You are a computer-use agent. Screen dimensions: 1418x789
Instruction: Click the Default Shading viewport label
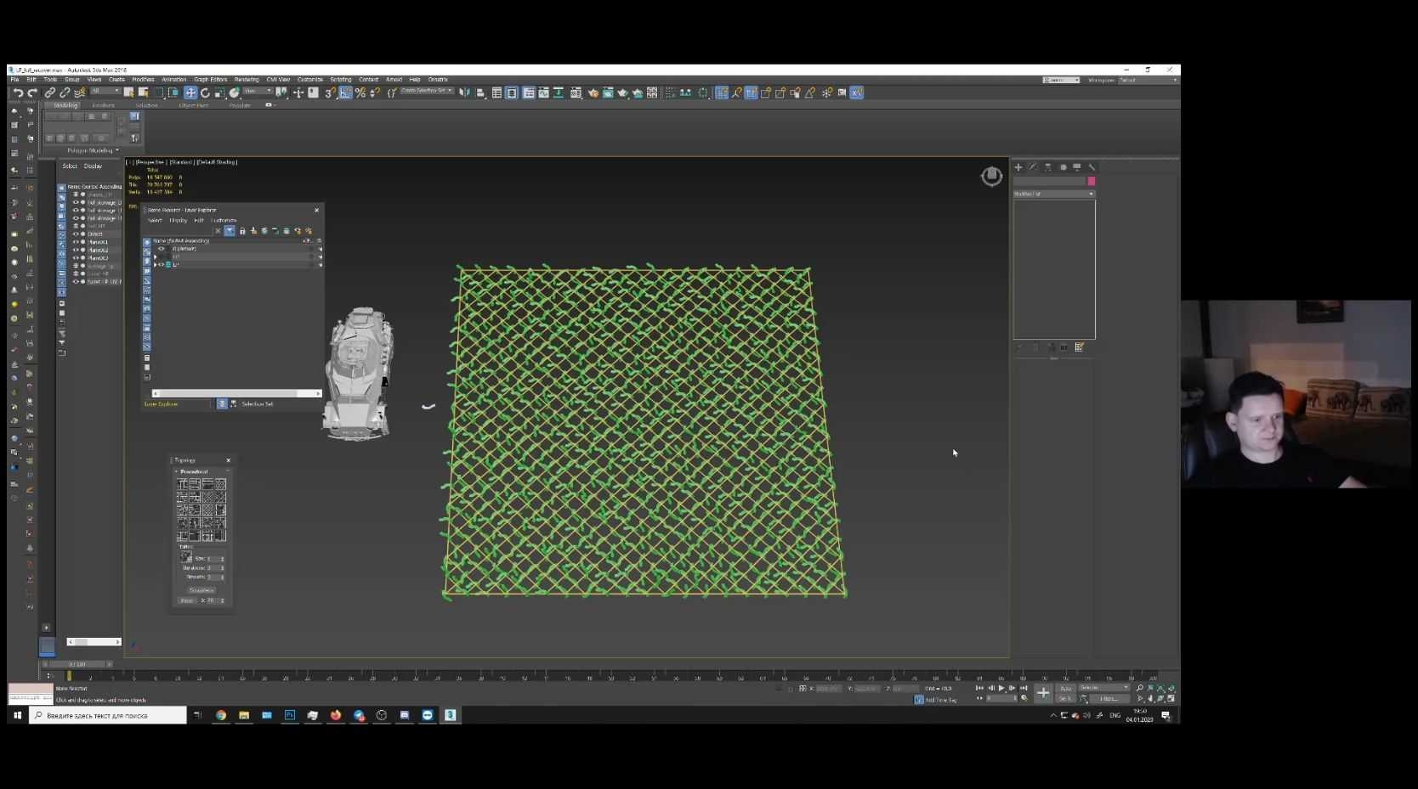(x=217, y=162)
